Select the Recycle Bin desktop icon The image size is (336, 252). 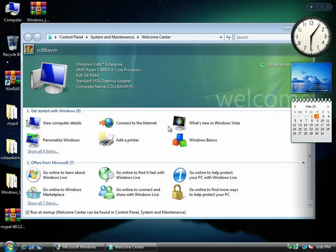tap(12, 46)
